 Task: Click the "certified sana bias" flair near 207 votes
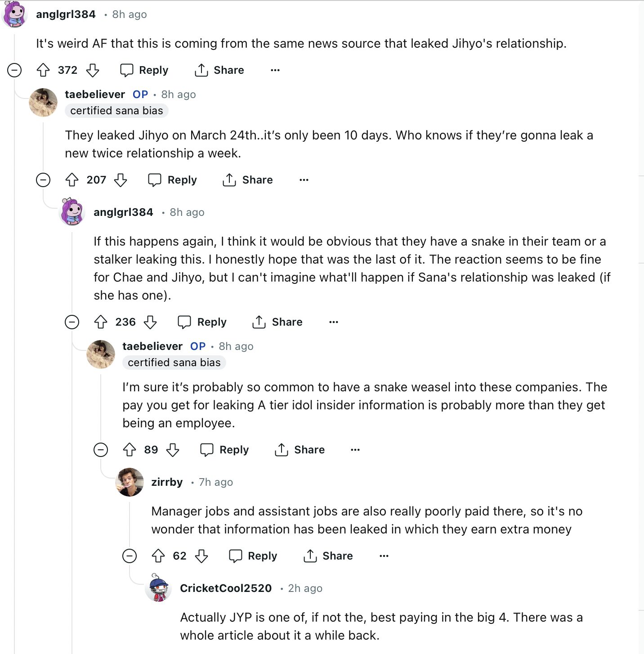(x=116, y=111)
